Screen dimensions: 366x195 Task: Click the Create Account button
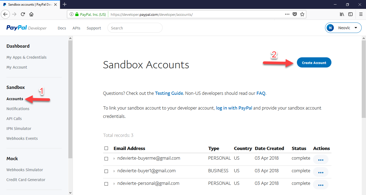[314, 63]
